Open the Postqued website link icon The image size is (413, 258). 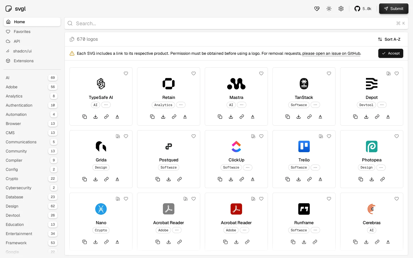[x=180, y=179]
